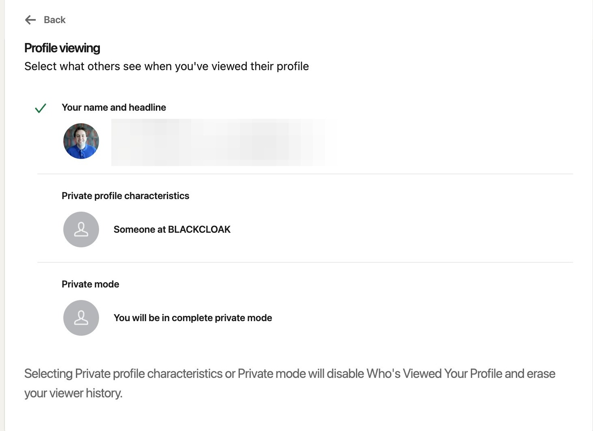Click the 'Profile viewing' page heading

coord(62,48)
